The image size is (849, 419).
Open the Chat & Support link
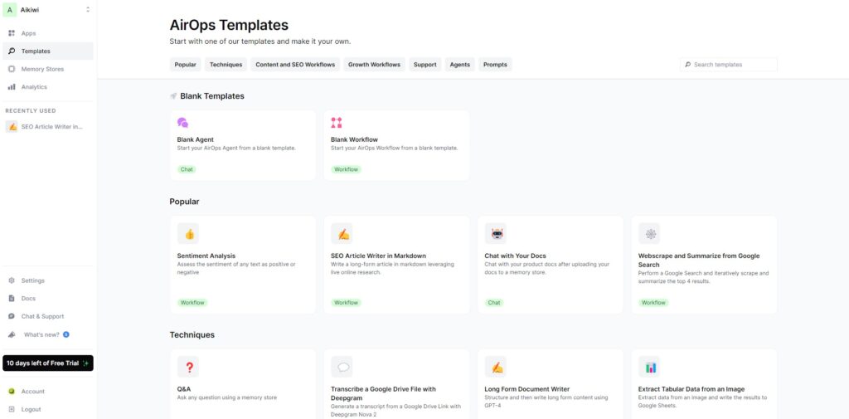tap(47, 316)
